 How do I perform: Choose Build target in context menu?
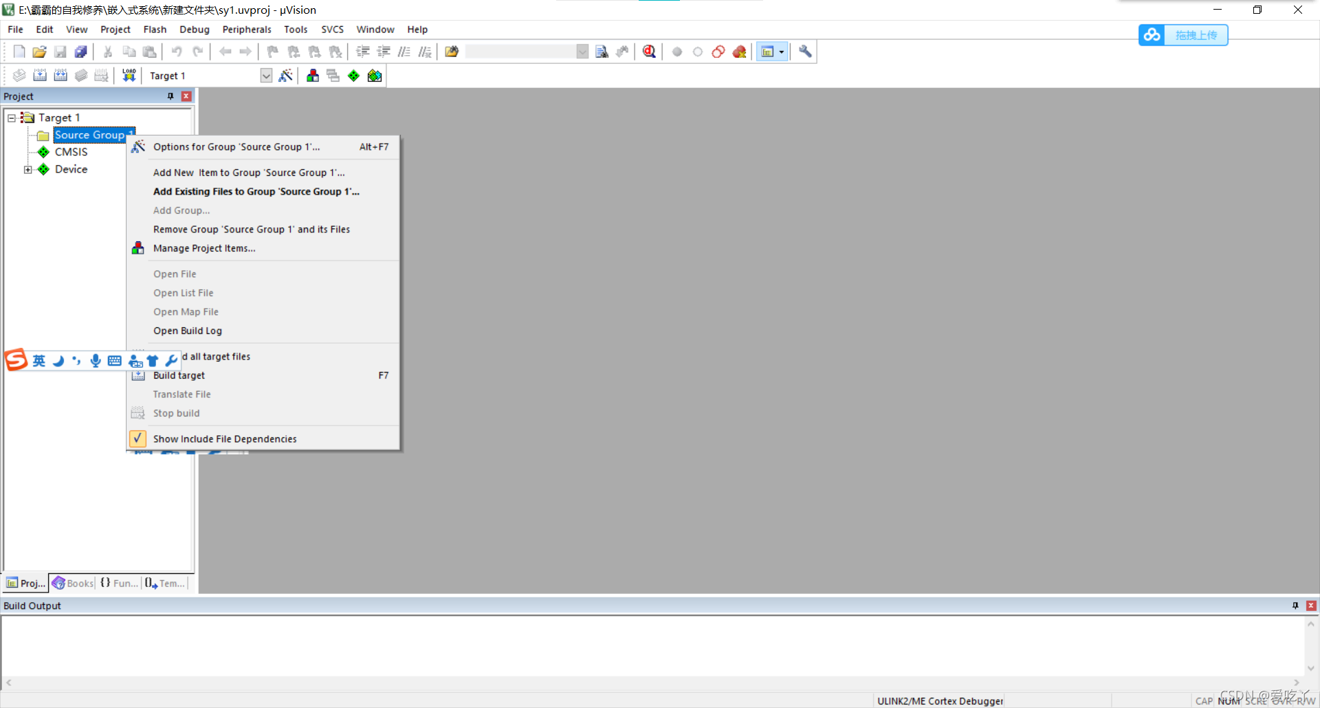point(263,375)
